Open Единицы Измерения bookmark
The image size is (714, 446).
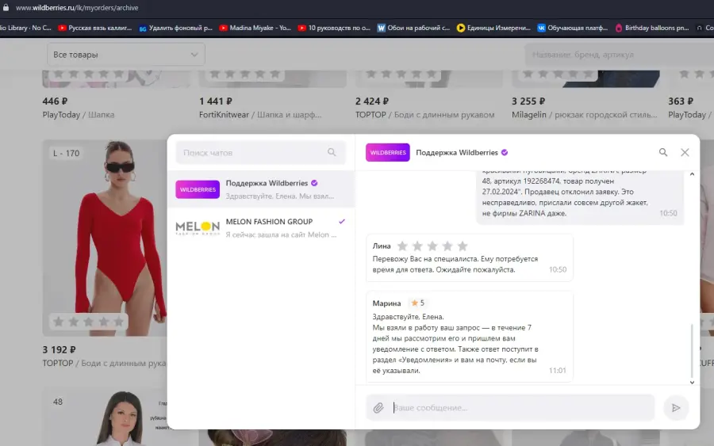tap(493, 28)
